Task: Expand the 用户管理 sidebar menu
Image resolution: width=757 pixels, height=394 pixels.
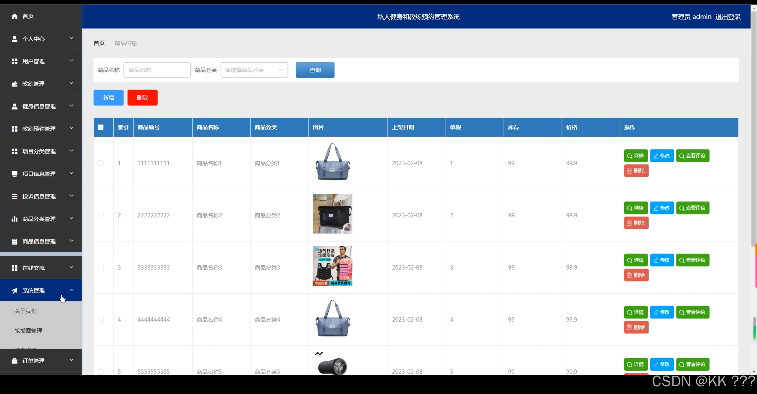Action: pyautogui.click(x=41, y=61)
